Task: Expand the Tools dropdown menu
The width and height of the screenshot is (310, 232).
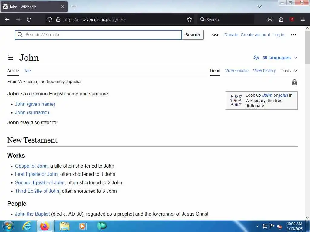Action: 289,71
